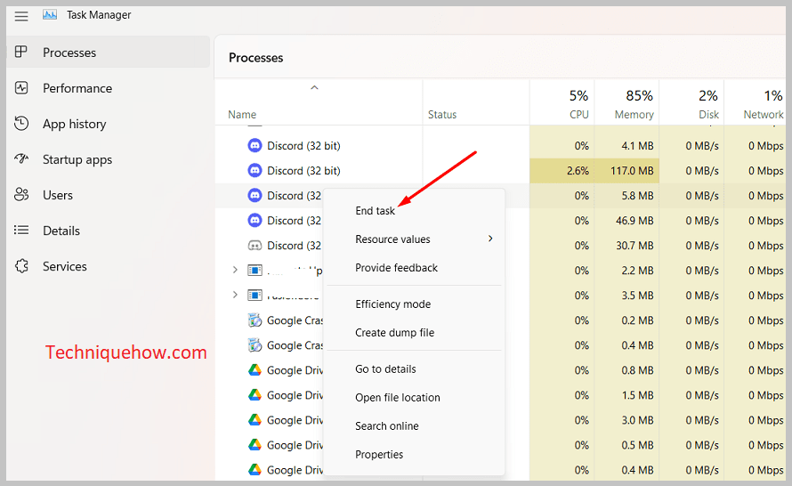
Task: Open the hamburger navigation menu
Action: [x=21, y=16]
